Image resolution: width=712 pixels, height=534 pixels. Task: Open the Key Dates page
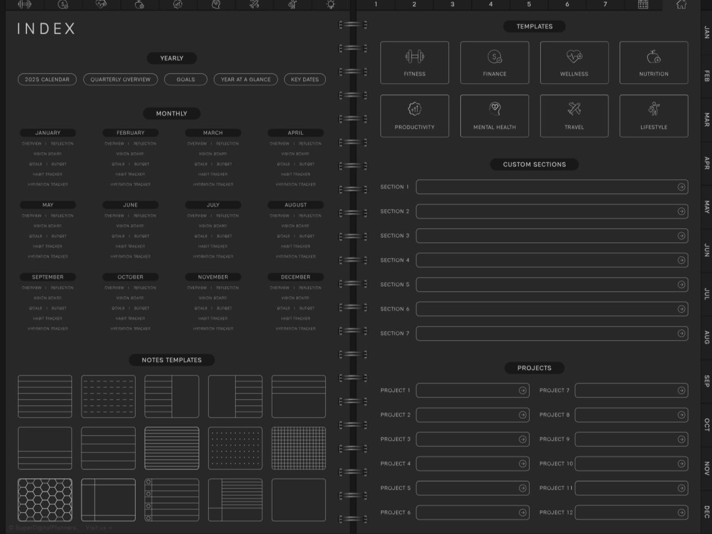[304, 79]
